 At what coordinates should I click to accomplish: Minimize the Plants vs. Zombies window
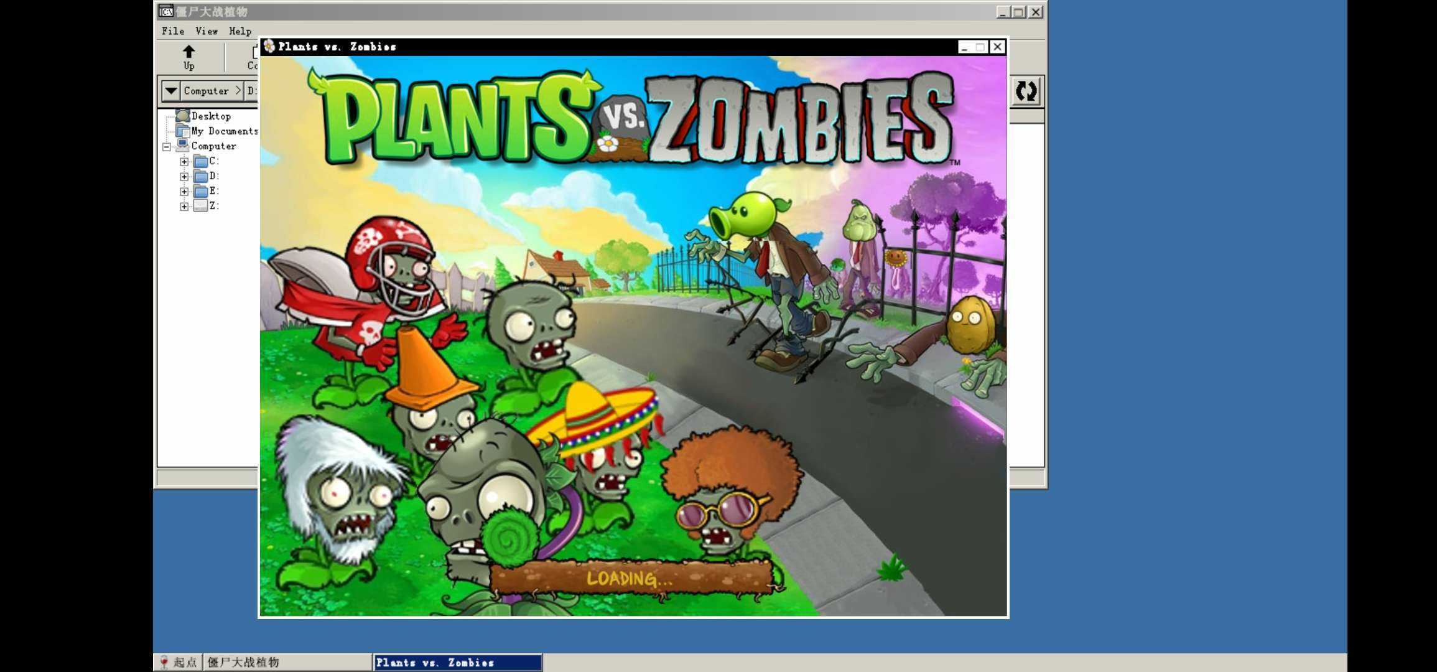pos(964,47)
